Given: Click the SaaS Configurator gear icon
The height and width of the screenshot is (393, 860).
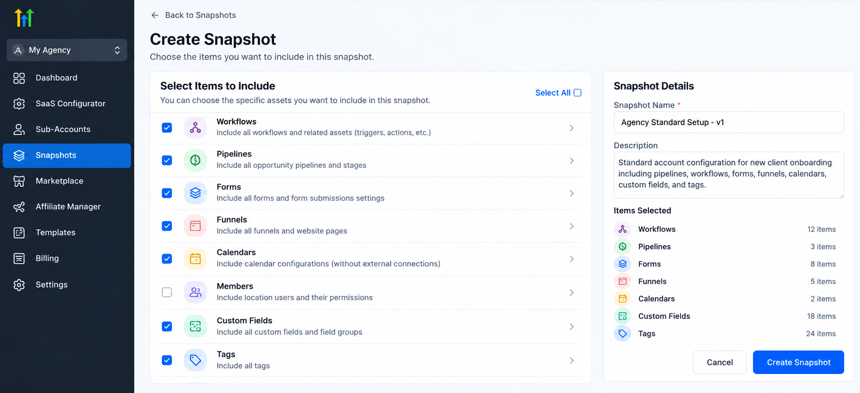Looking at the screenshot, I should click(x=19, y=104).
